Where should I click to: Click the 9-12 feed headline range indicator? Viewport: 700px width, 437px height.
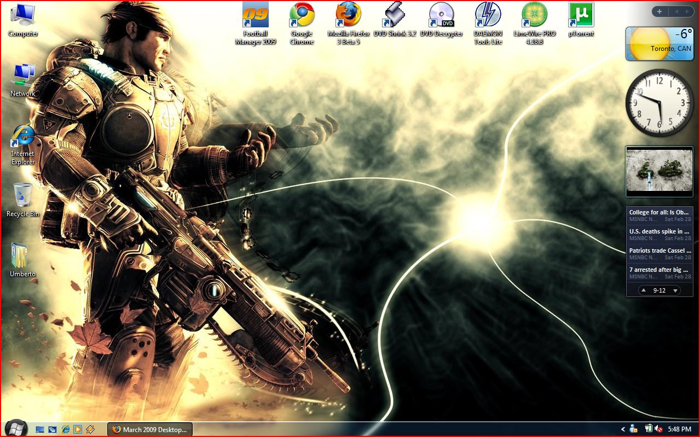659,290
